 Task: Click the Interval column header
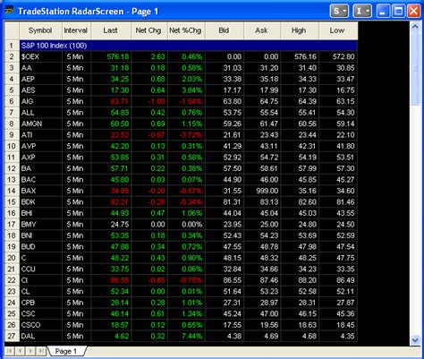click(x=76, y=30)
